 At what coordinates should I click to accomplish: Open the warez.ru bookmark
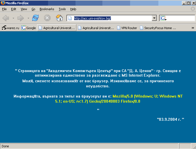pos(10,28)
